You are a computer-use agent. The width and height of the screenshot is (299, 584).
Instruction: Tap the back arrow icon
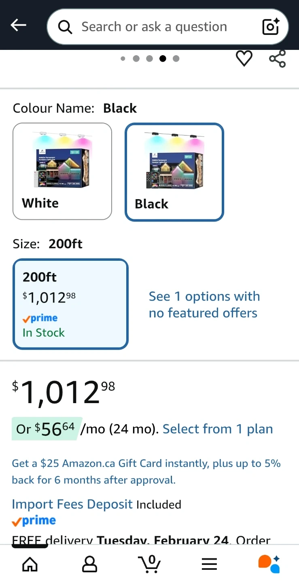[18, 25]
